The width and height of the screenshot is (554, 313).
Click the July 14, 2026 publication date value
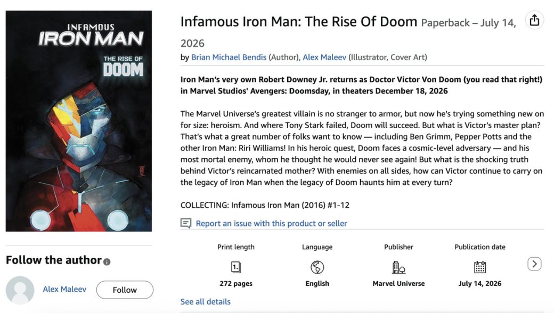click(x=479, y=283)
